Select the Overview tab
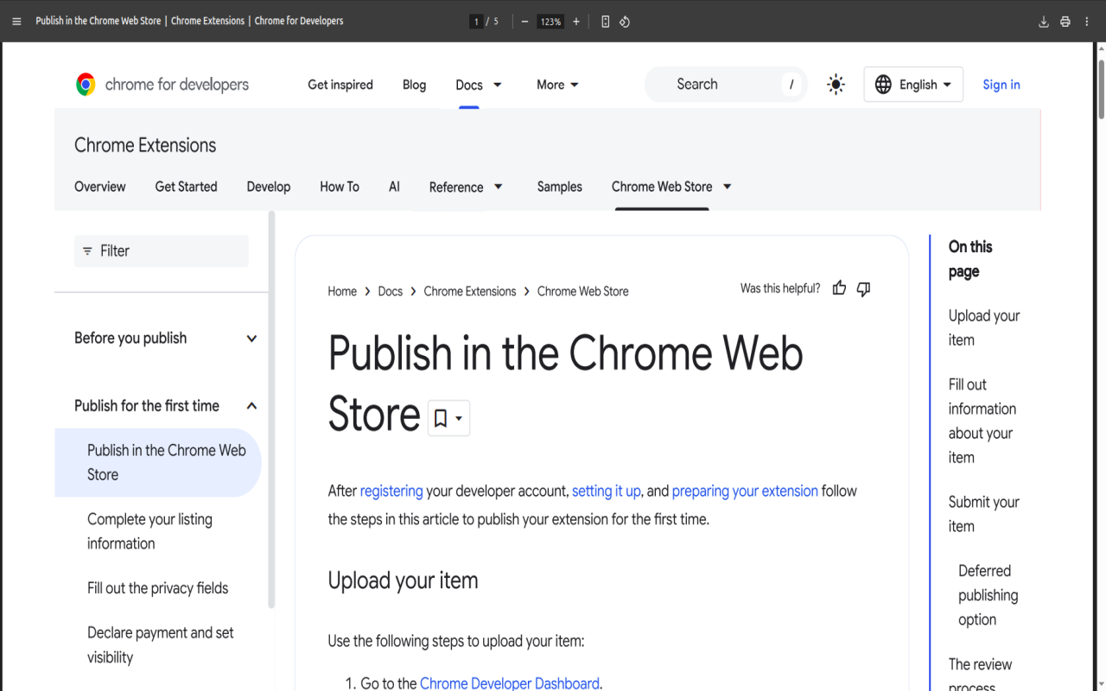This screenshot has height=691, width=1106. coord(100,187)
